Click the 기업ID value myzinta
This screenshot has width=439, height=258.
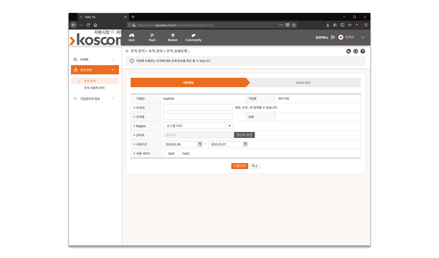pyautogui.click(x=168, y=99)
